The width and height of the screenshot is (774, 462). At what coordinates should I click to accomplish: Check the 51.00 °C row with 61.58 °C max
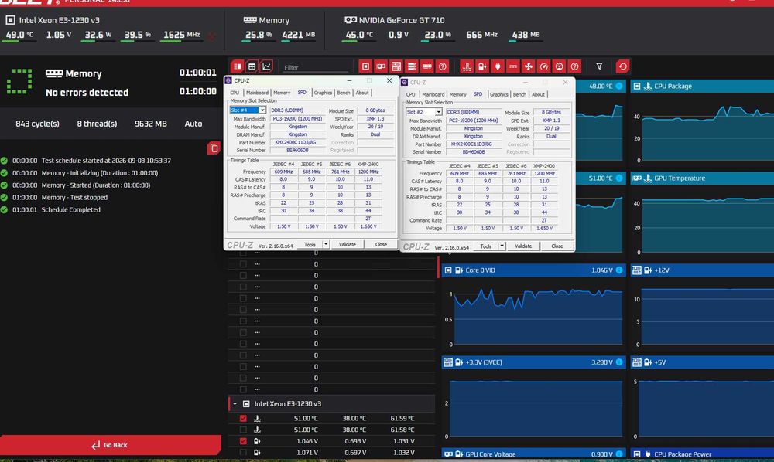243,430
